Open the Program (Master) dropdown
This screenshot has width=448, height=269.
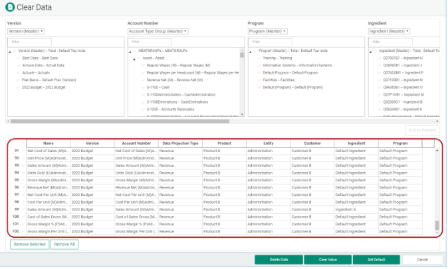pyautogui.click(x=267, y=31)
